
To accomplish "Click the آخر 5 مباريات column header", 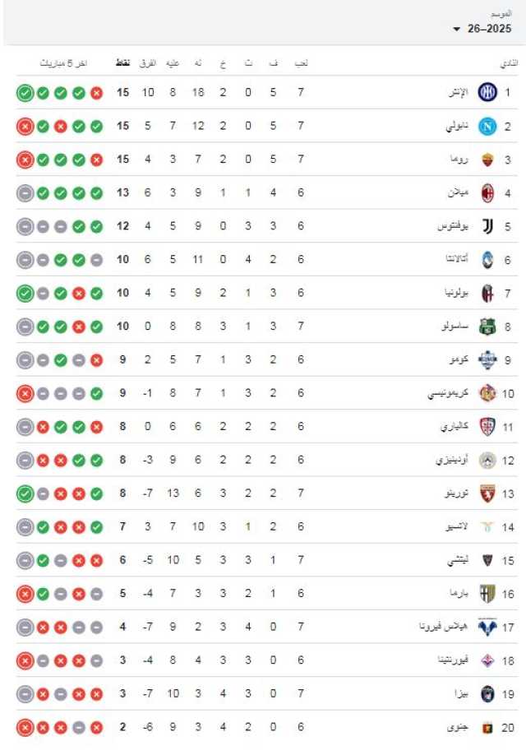I will pyautogui.click(x=65, y=63).
